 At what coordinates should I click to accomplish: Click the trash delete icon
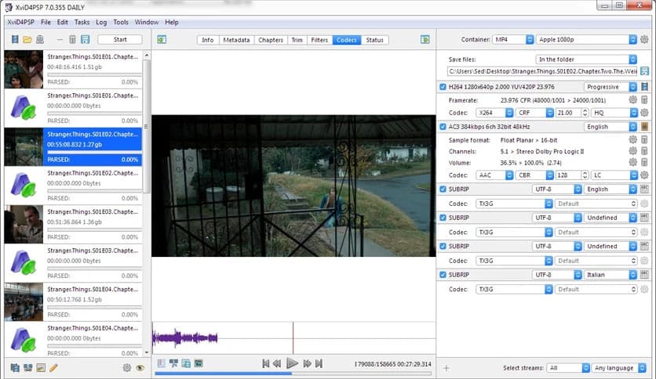tap(72, 39)
